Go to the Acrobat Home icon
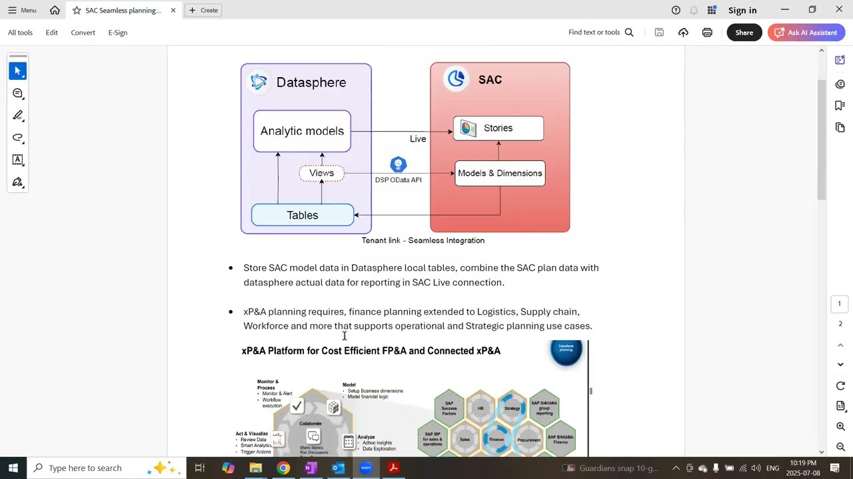Viewport: 853px width, 479px height. coord(55,10)
